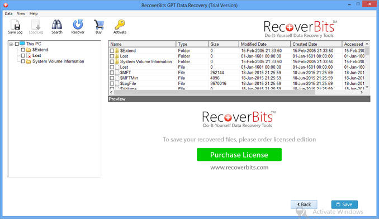Click the horizontal scrollbar thumb in file list
This screenshot has width=379, height=219.
[x=215, y=92]
